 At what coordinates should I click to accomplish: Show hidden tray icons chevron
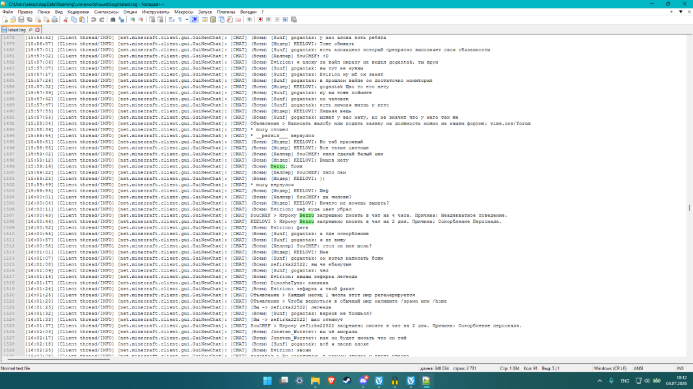click(600, 381)
